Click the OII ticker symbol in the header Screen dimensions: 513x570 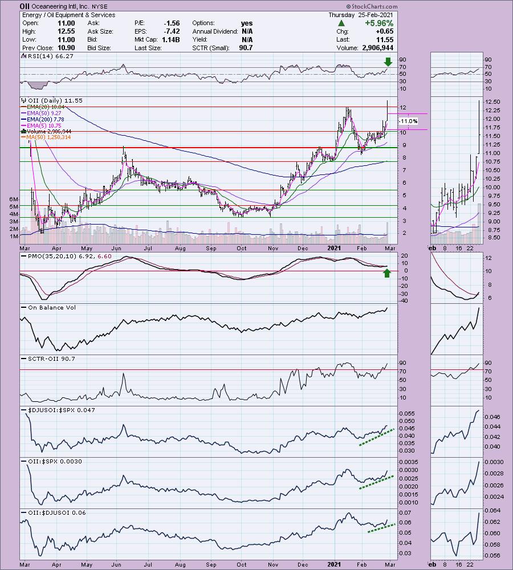pos(25,6)
